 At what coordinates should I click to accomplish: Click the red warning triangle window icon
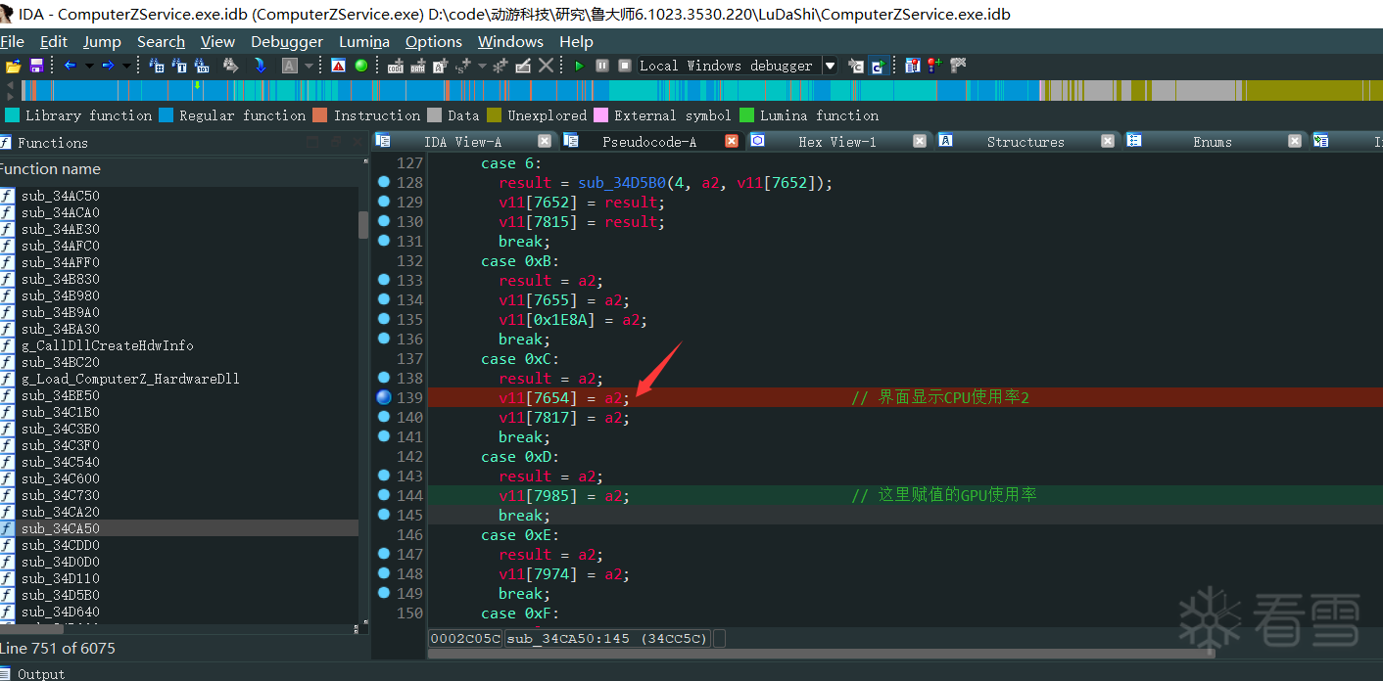pos(338,66)
